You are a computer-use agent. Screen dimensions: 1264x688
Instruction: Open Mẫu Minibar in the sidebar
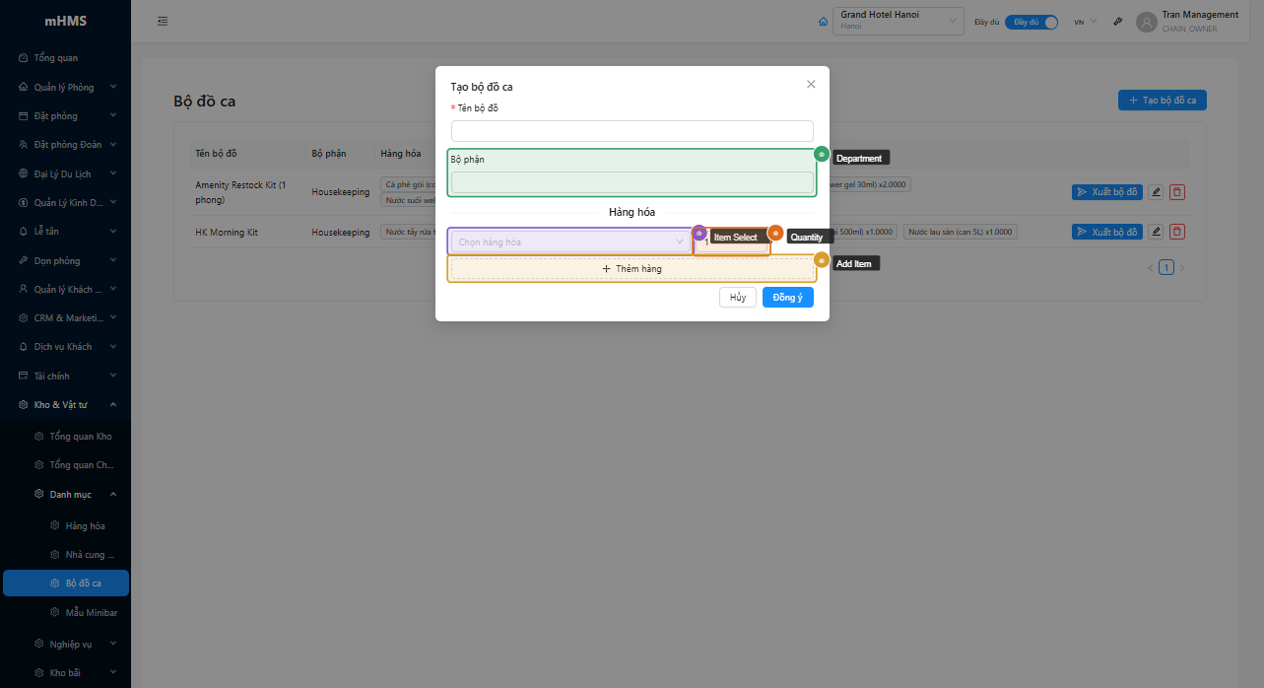[x=91, y=613]
